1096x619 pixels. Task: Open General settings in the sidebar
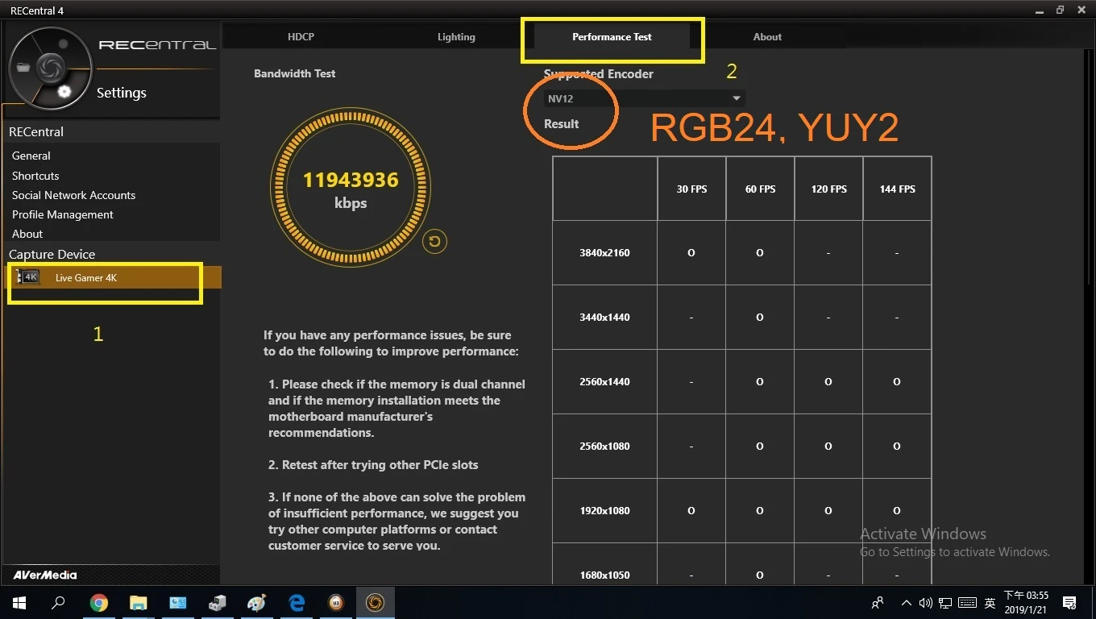[x=31, y=156]
